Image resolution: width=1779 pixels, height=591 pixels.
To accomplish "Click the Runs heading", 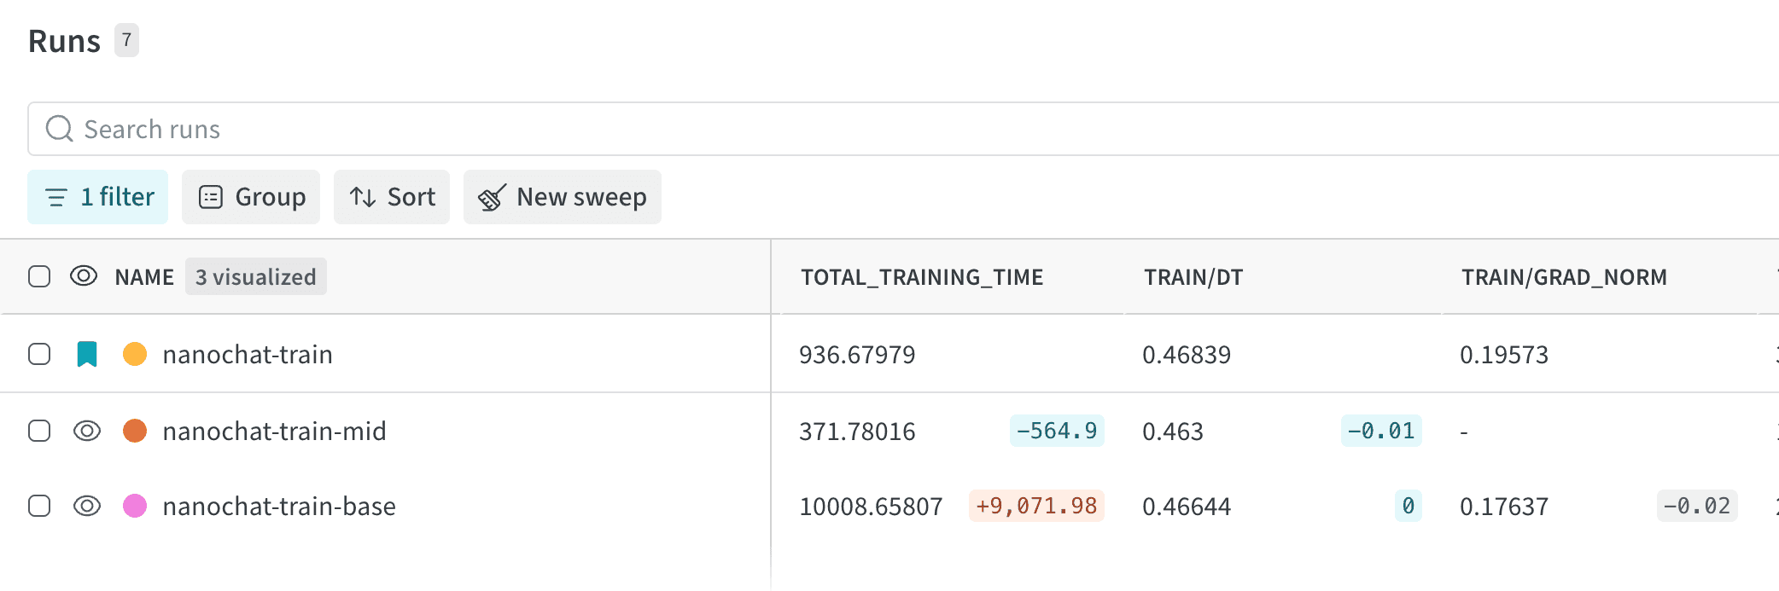I will pos(64,41).
